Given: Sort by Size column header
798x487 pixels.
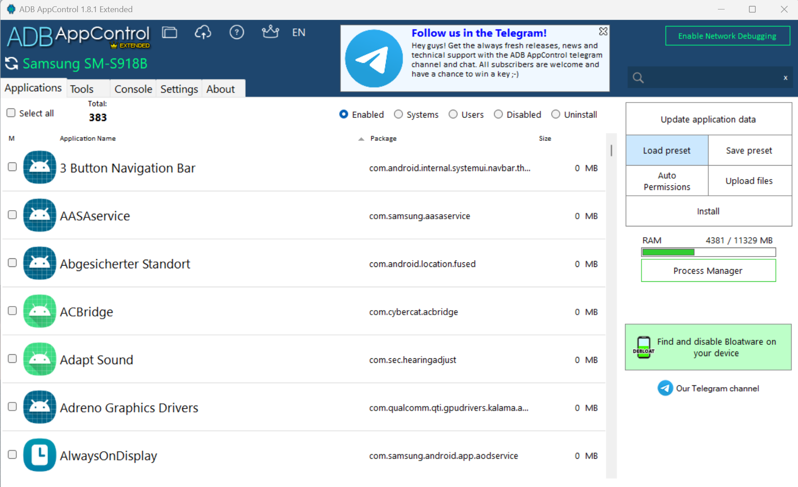Looking at the screenshot, I should coord(545,139).
